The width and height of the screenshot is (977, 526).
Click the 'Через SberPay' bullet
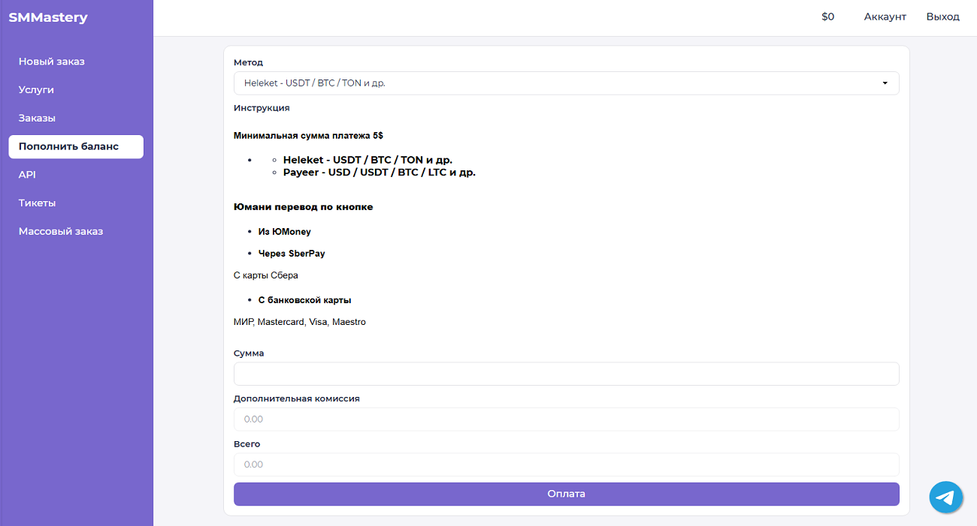click(x=292, y=254)
